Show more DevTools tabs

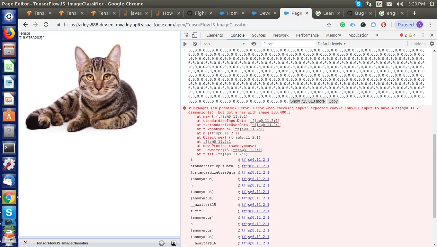point(377,35)
